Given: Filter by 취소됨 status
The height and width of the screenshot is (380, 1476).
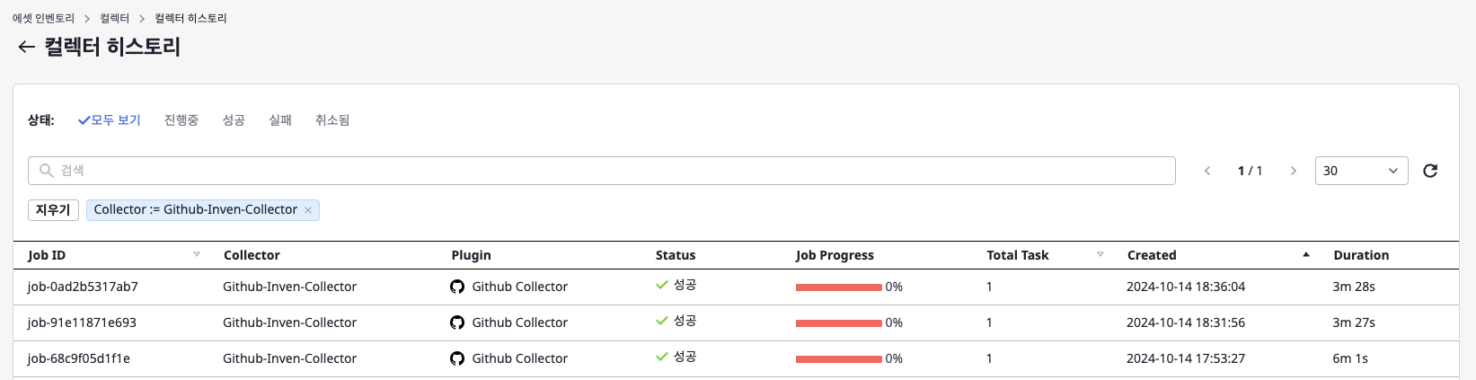Looking at the screenshot, I should tap(332, 120).
